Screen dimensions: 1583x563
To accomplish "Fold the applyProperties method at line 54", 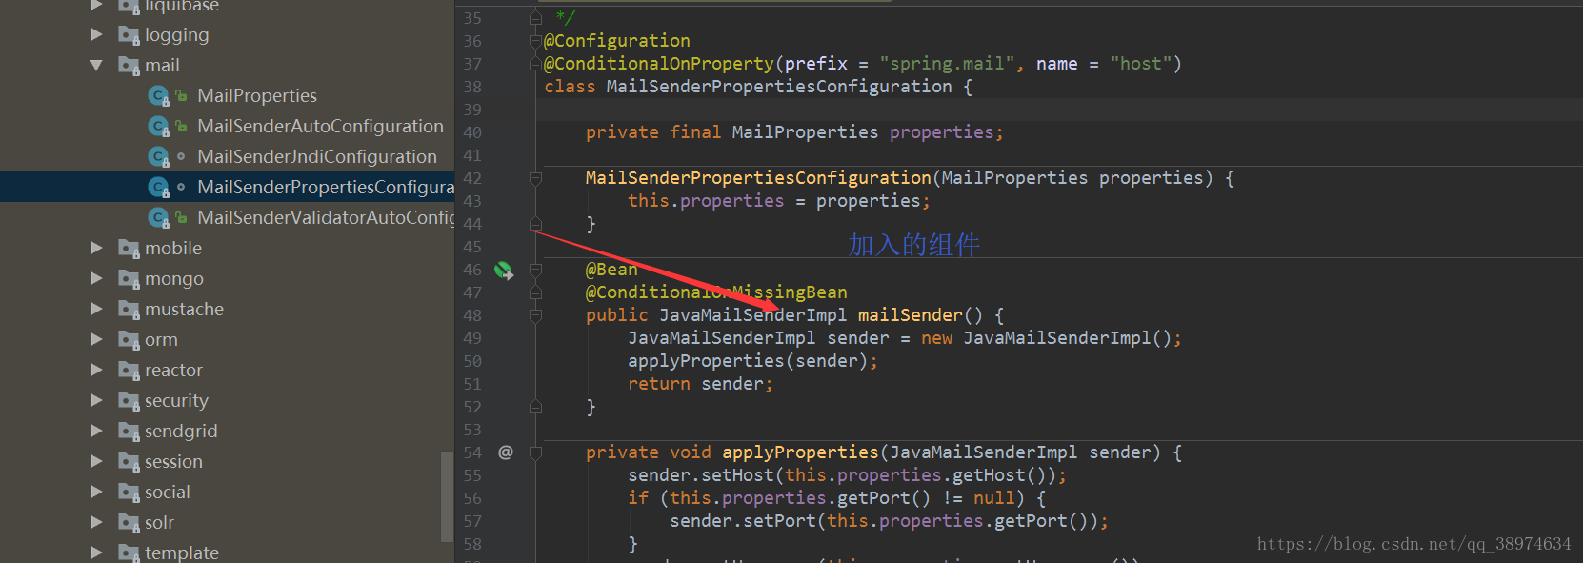I will point(535,452).
